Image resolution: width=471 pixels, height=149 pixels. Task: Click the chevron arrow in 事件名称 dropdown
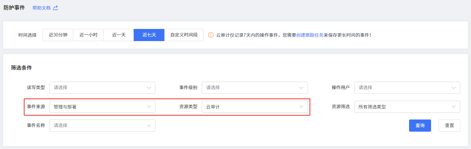(149, 126)
